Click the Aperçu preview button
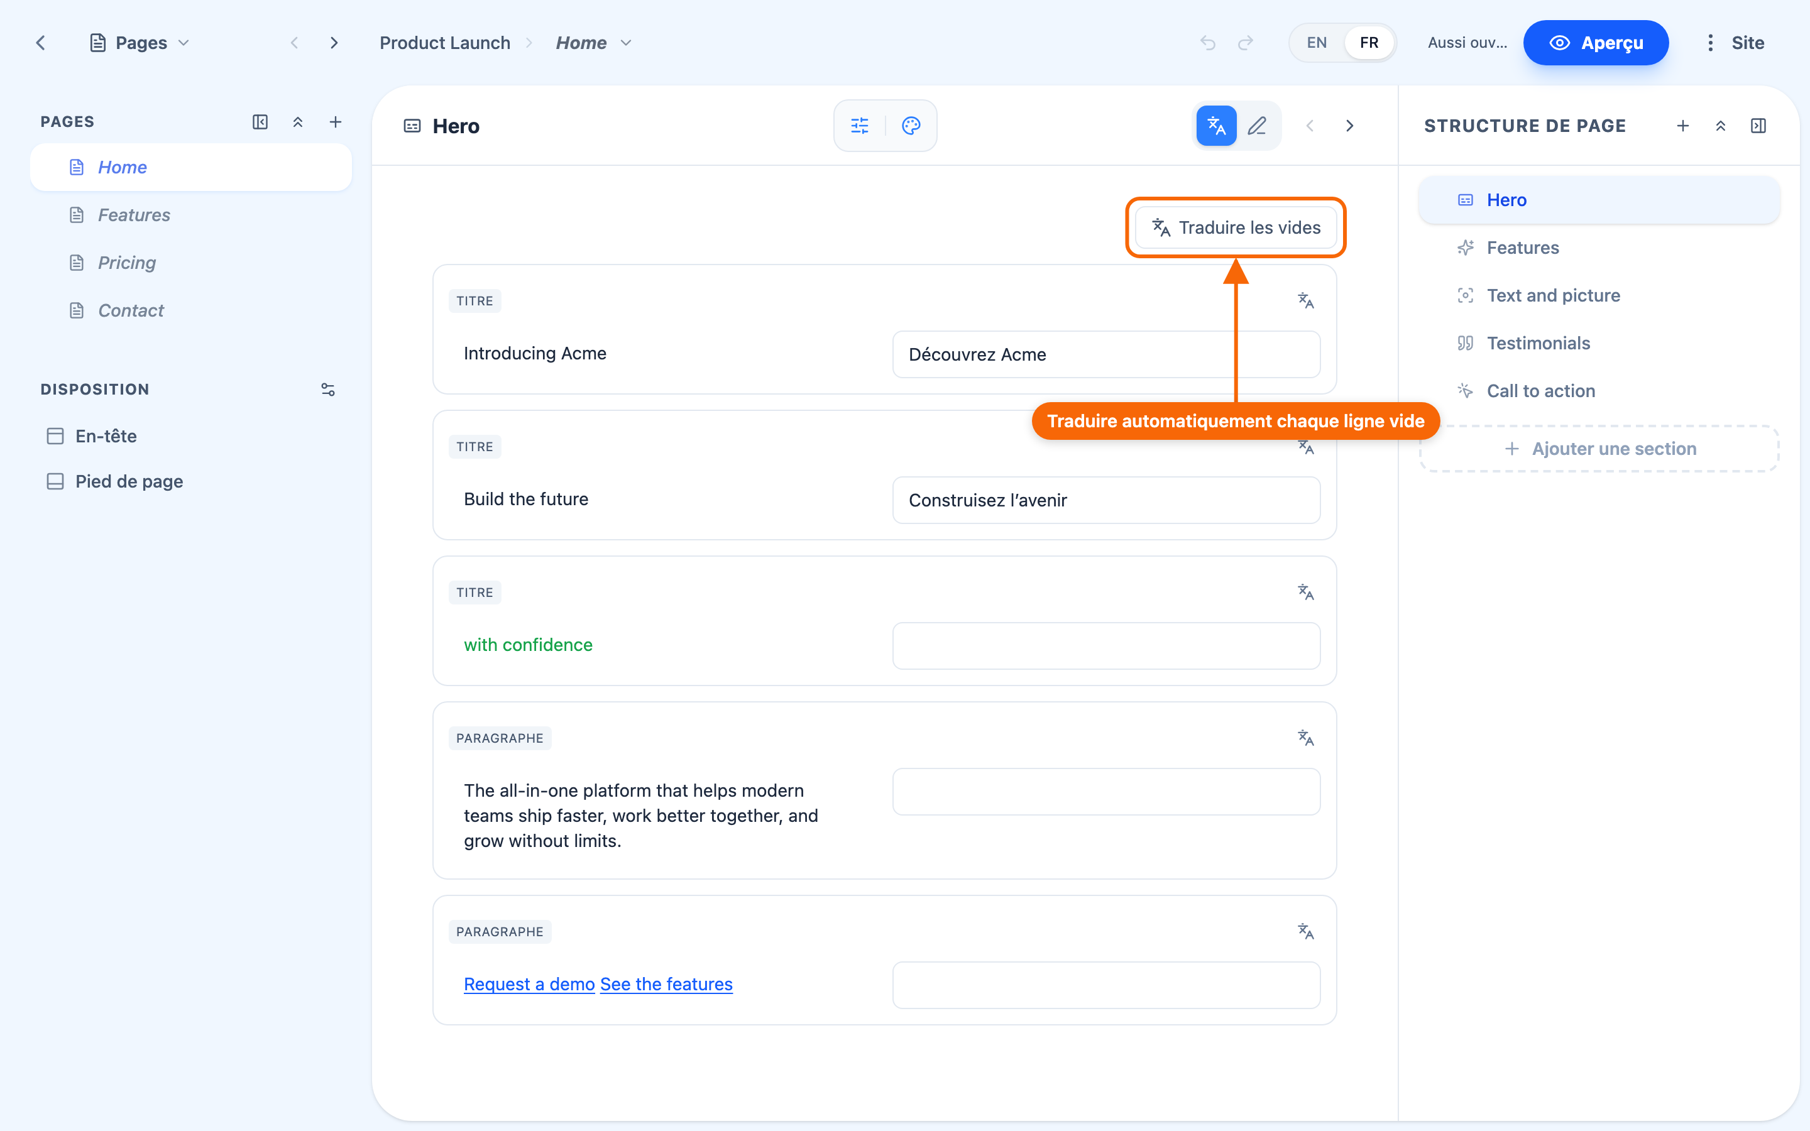 1595,43
